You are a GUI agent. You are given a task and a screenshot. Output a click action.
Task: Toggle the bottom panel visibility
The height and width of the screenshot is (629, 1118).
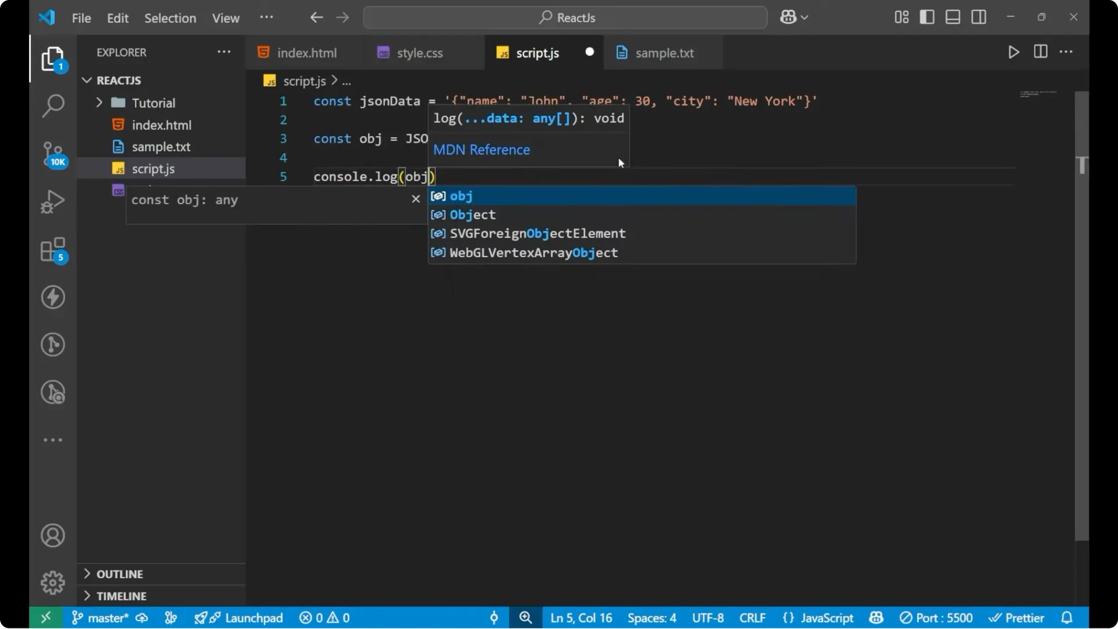pos(953,17)
